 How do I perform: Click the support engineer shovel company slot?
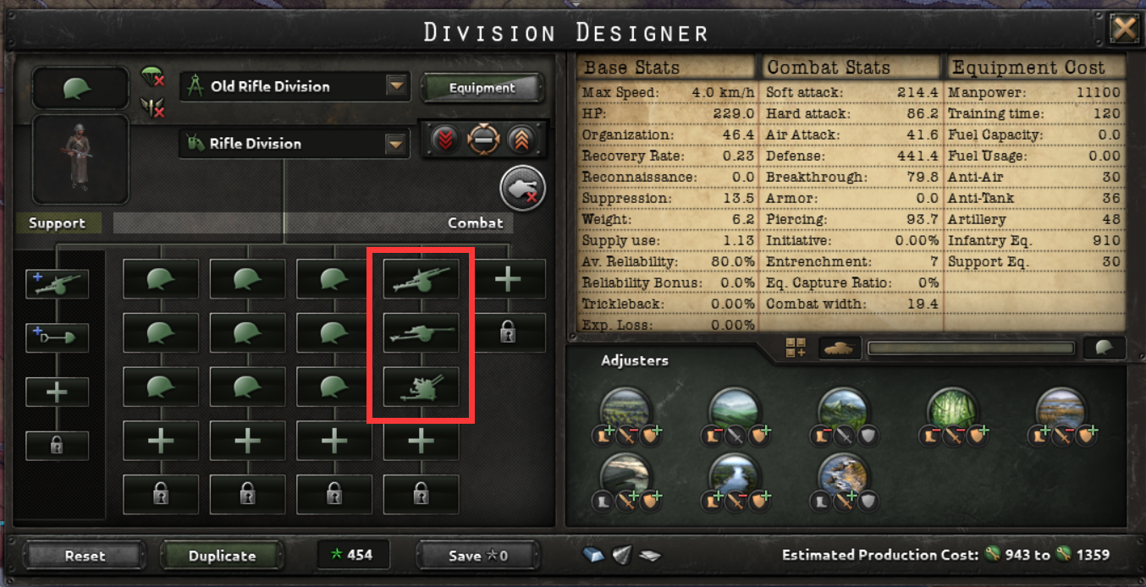point(57,337)
